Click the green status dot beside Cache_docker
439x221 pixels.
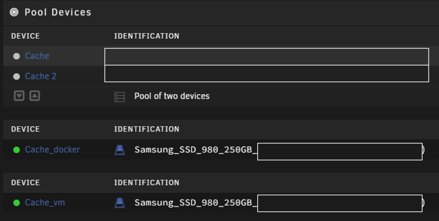point(17,150)
